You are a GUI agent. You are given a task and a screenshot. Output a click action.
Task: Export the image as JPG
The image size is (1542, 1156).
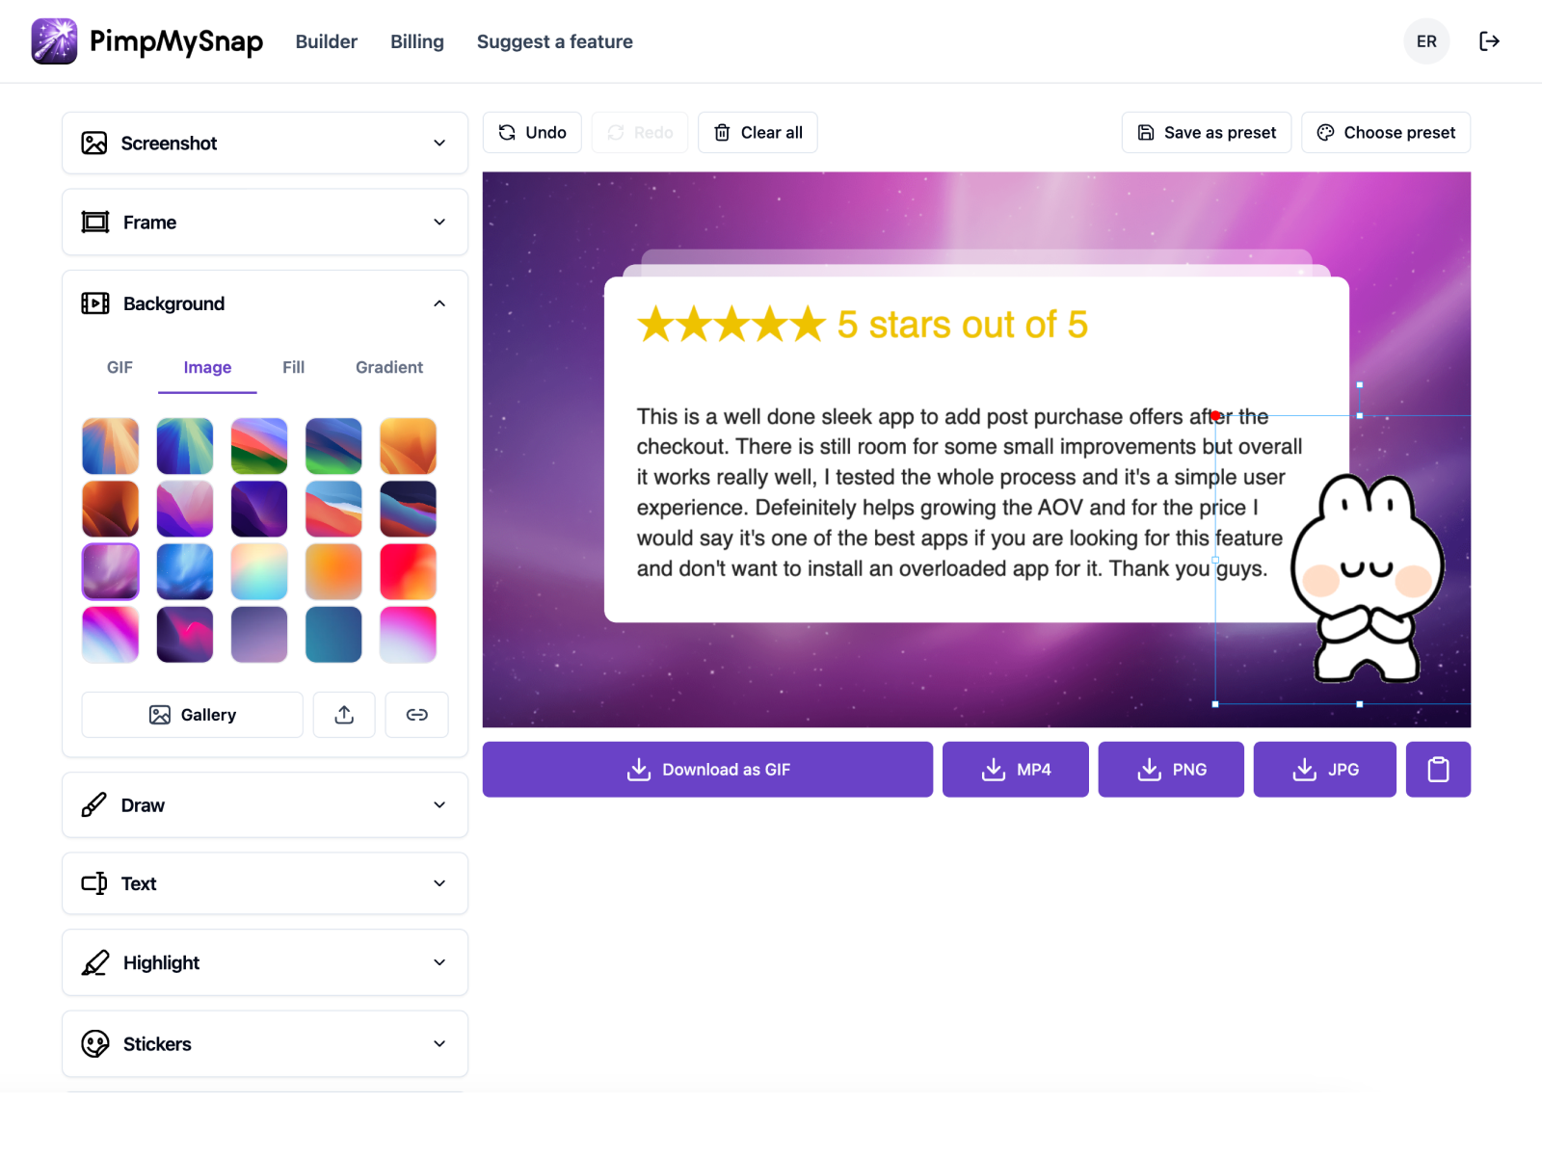tap(1324, 769)
